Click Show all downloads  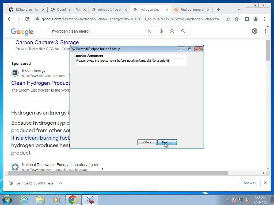point(250,183)
